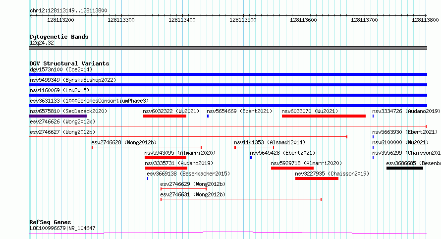441x239 pixels.
Task: Open variant nsv6033070 (Wu2021) label
Action: click(x=310, y=111)
